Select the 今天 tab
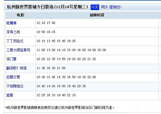 [95, 7]
